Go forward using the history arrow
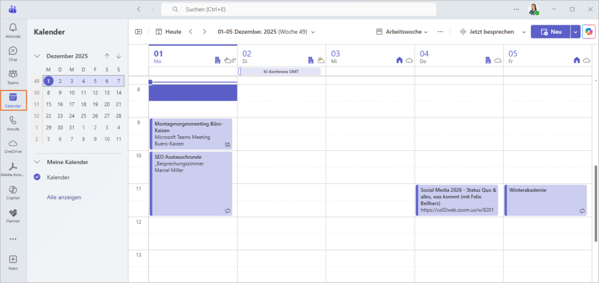 pos(152,9)
